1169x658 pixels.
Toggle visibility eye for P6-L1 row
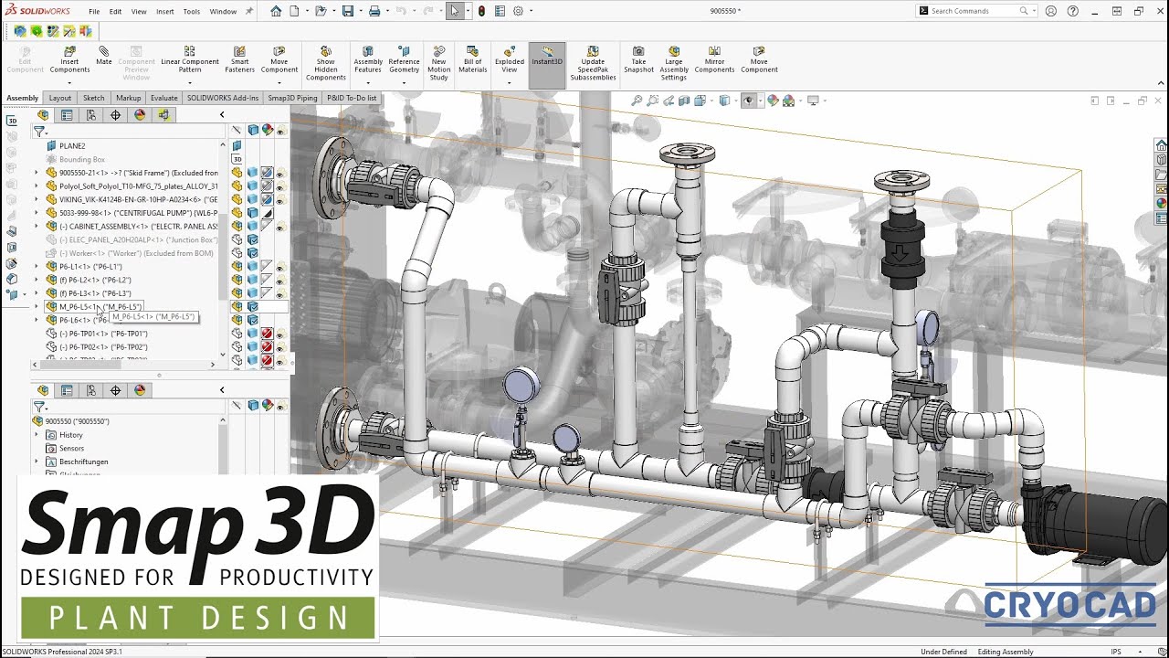(x=280, y=267)
